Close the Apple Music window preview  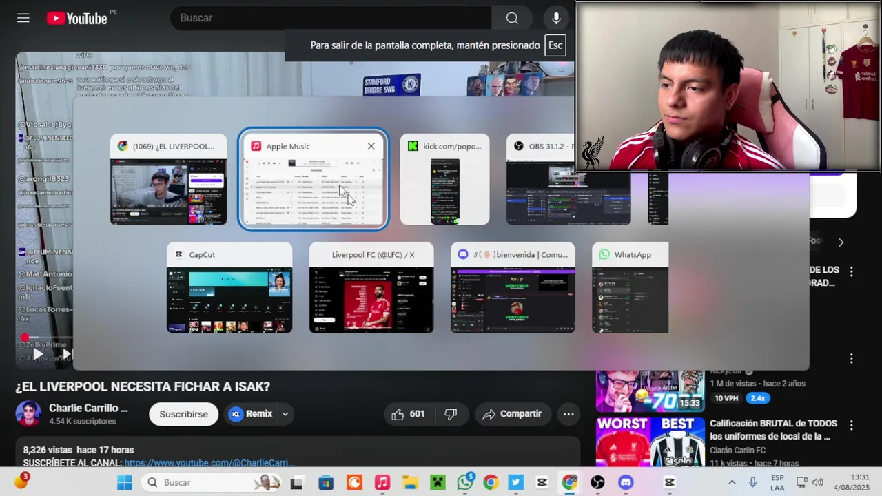coord(371,146)
